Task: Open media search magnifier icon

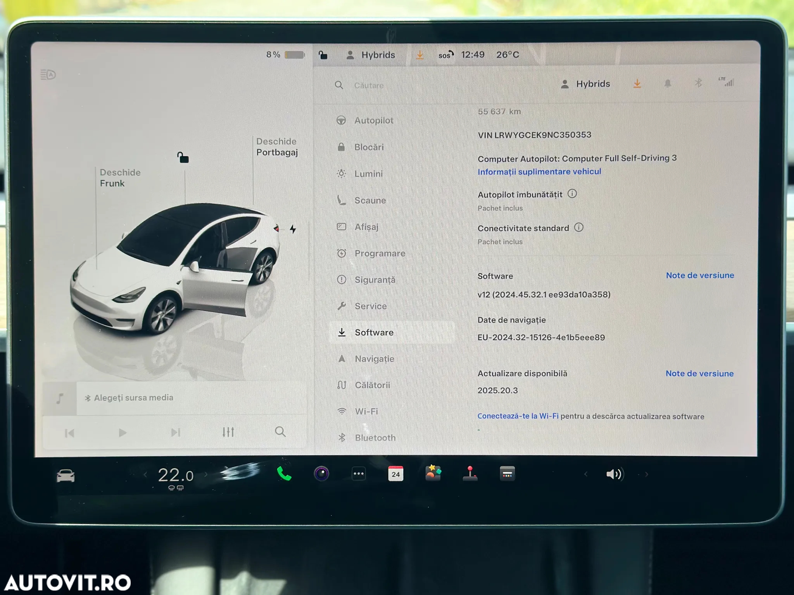Action: point(280,431)
